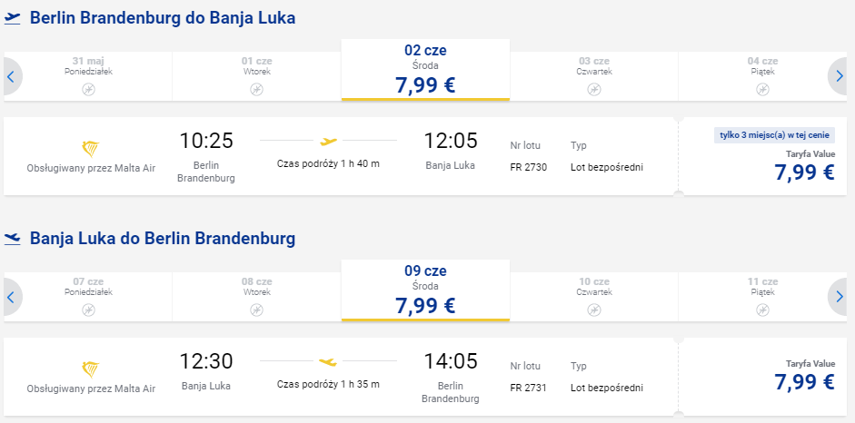Pick 07 cze Poniedziałek date tab

pyautogui.click(x=88, y=297)
